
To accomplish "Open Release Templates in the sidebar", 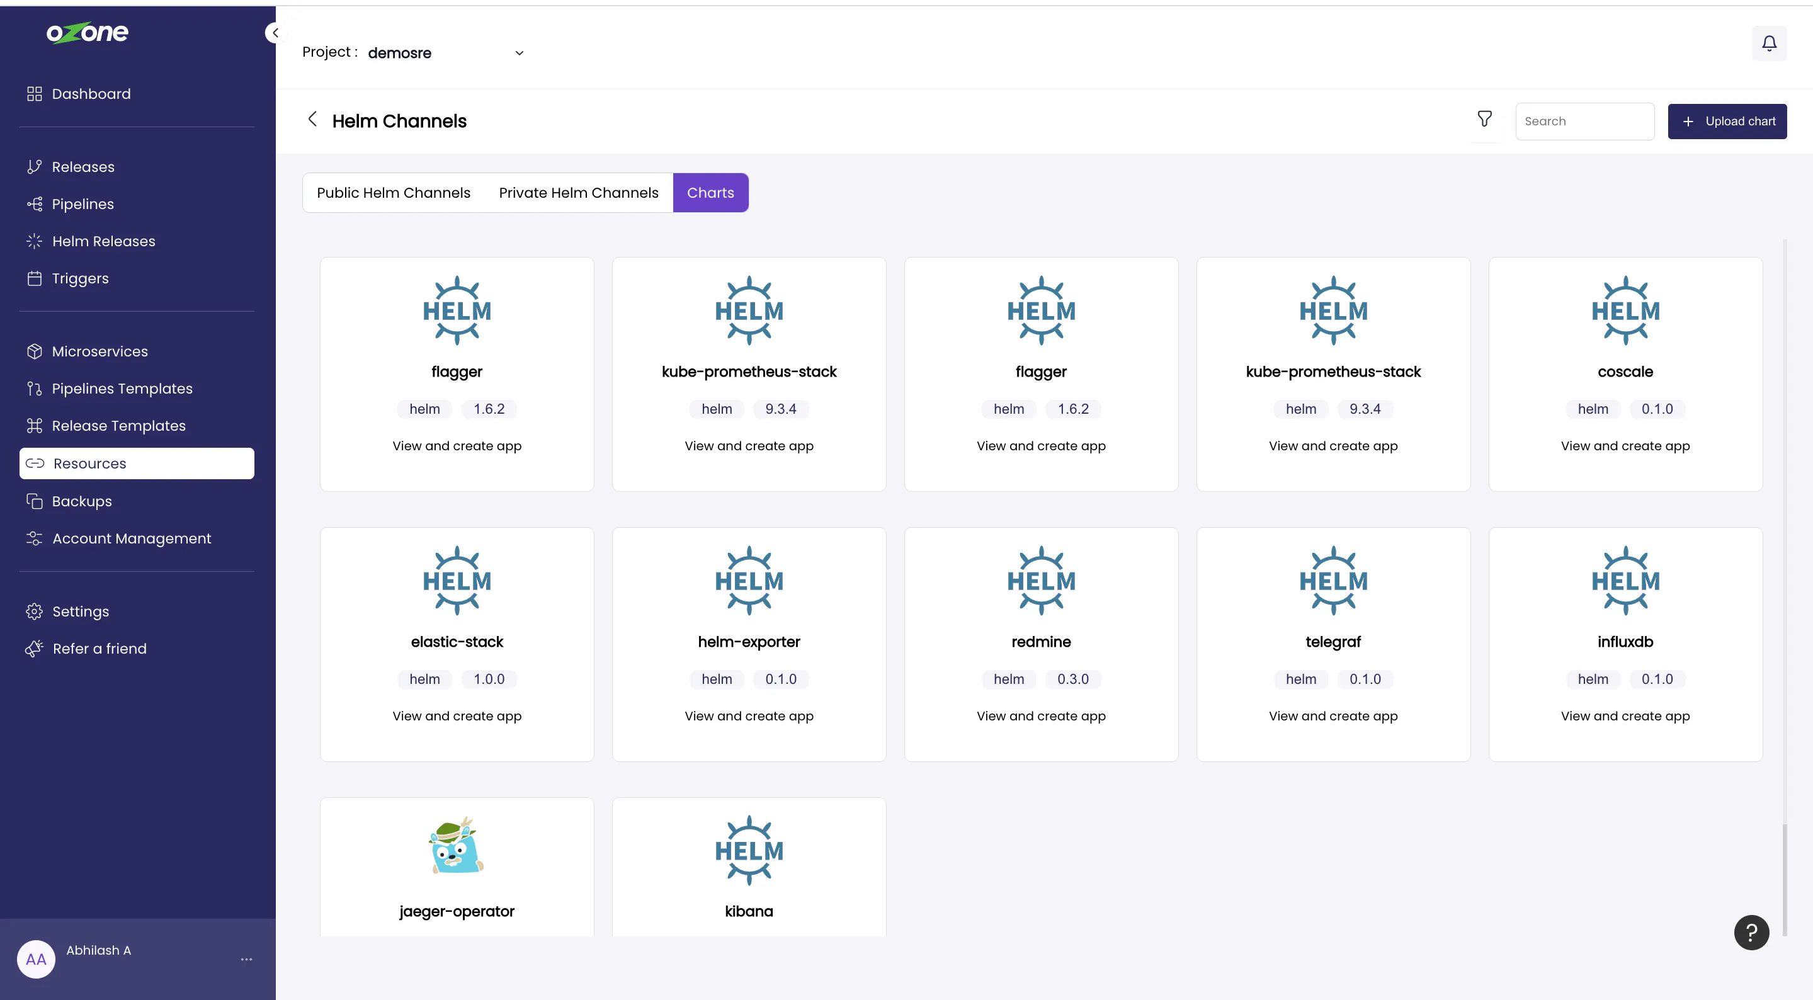I will pos(119,426).
